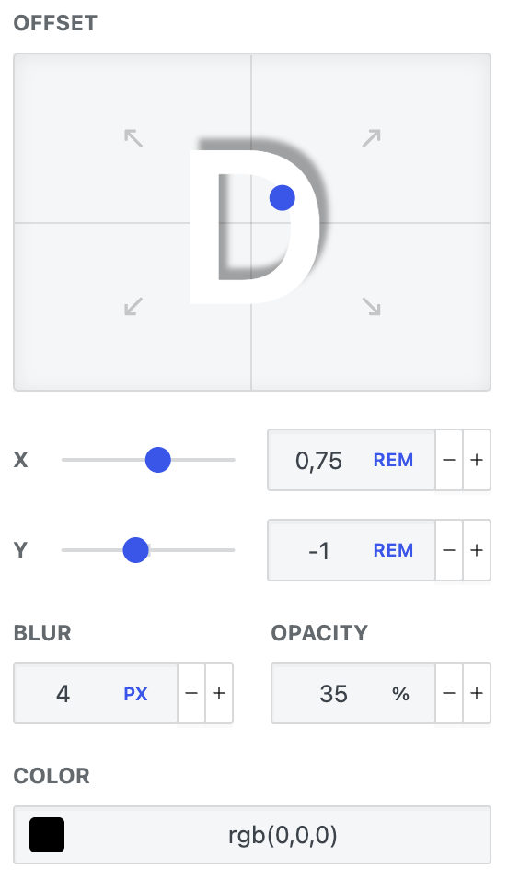Open the REM unit selector for X
The width and height of the screenshot is (508, 881).
click(x=394, y=460)
